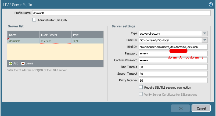This screenshot has width=216, height=116.
Task: Click the Profile Name text field
Action: click(121, 13)
